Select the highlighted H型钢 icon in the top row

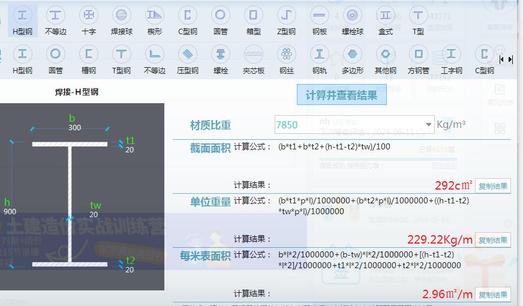click(22, 20)
